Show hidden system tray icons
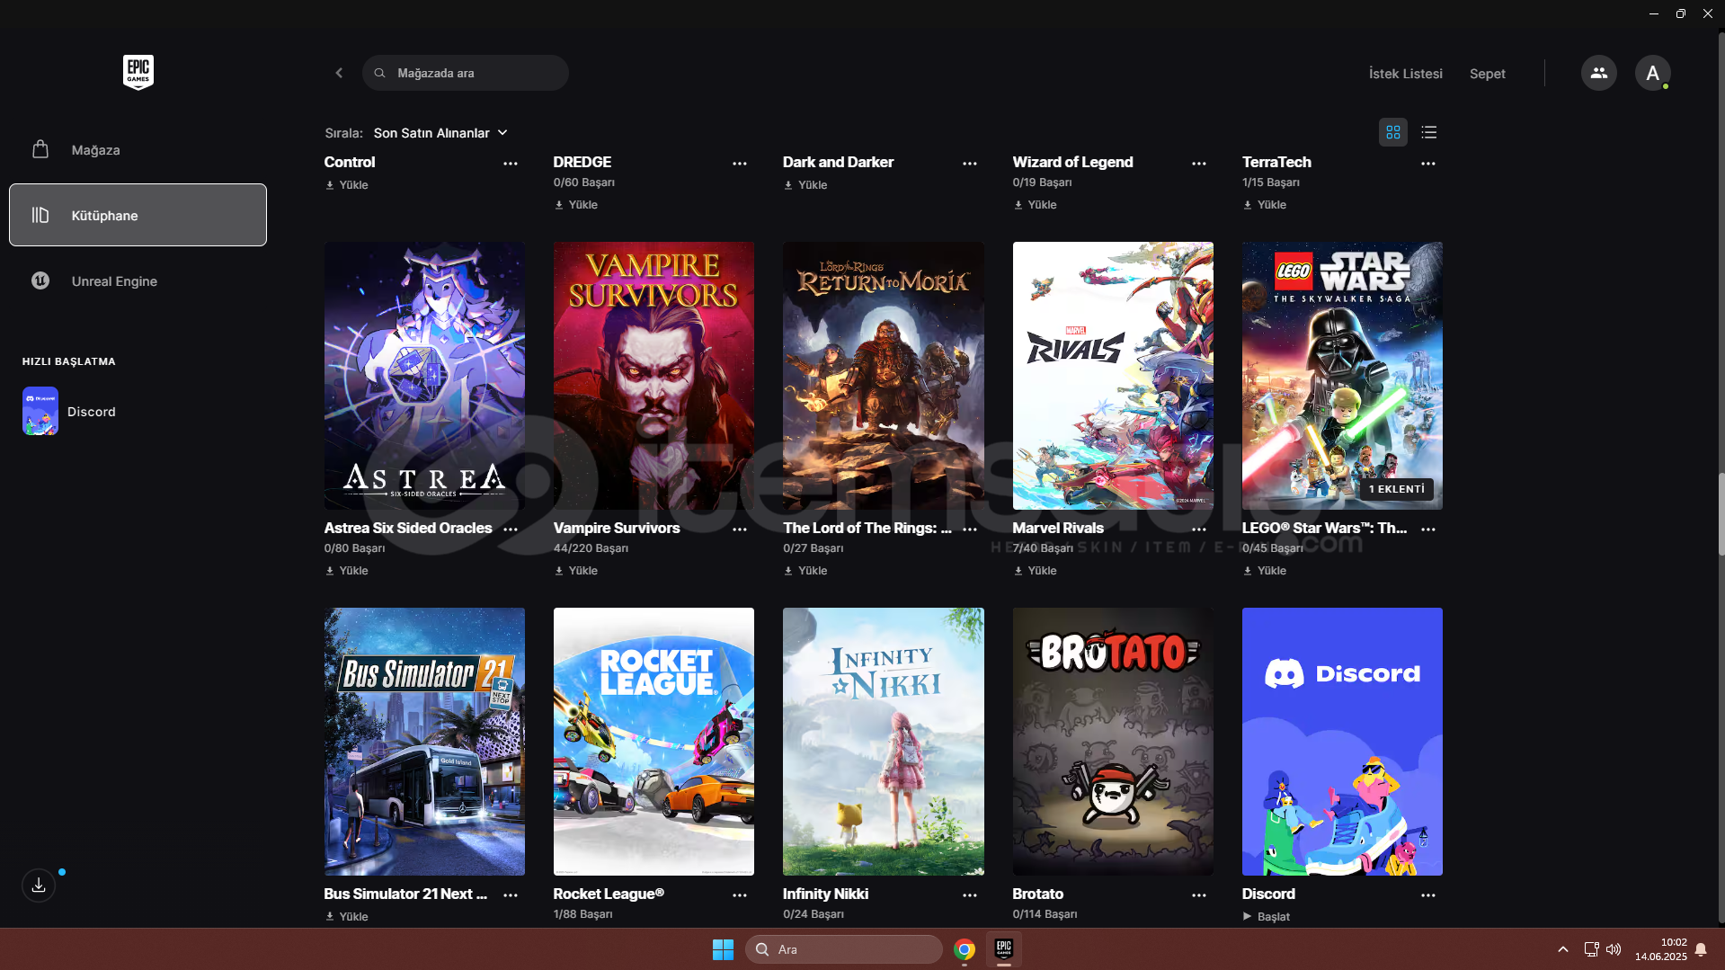1725x970 pixels. pyautogui.click(x=1562, y=949)
